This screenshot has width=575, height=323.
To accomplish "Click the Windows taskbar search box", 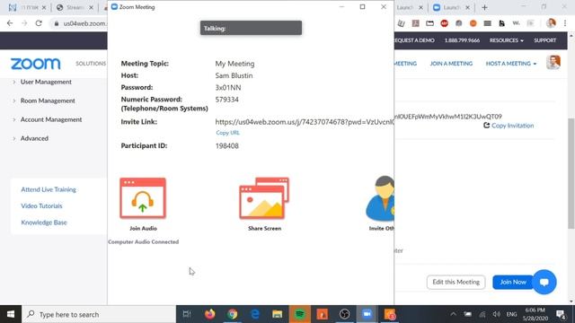I will coord(99,314).
